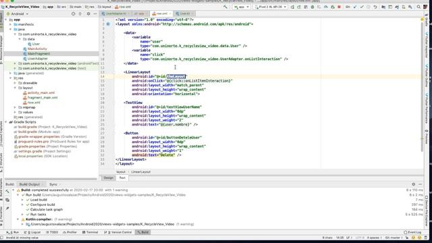432x243 pixels.
Task: Open the project tree settings gear
Action: (x=88, y=13)
